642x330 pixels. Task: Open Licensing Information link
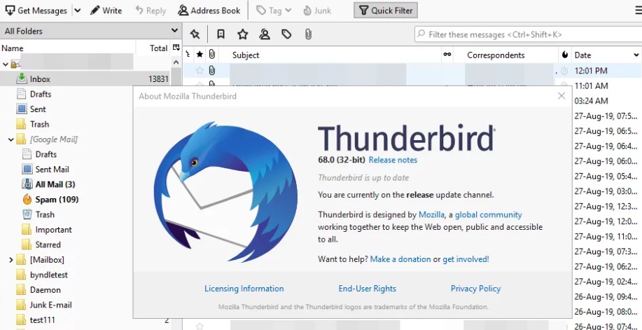[x=244, y=289]
